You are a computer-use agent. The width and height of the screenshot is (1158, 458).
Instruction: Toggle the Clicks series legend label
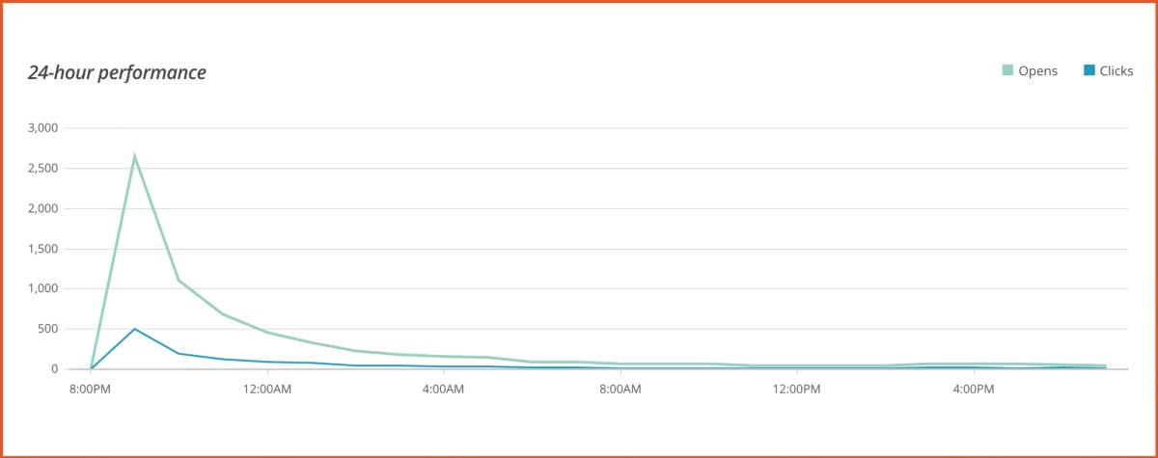point(1117,70)
